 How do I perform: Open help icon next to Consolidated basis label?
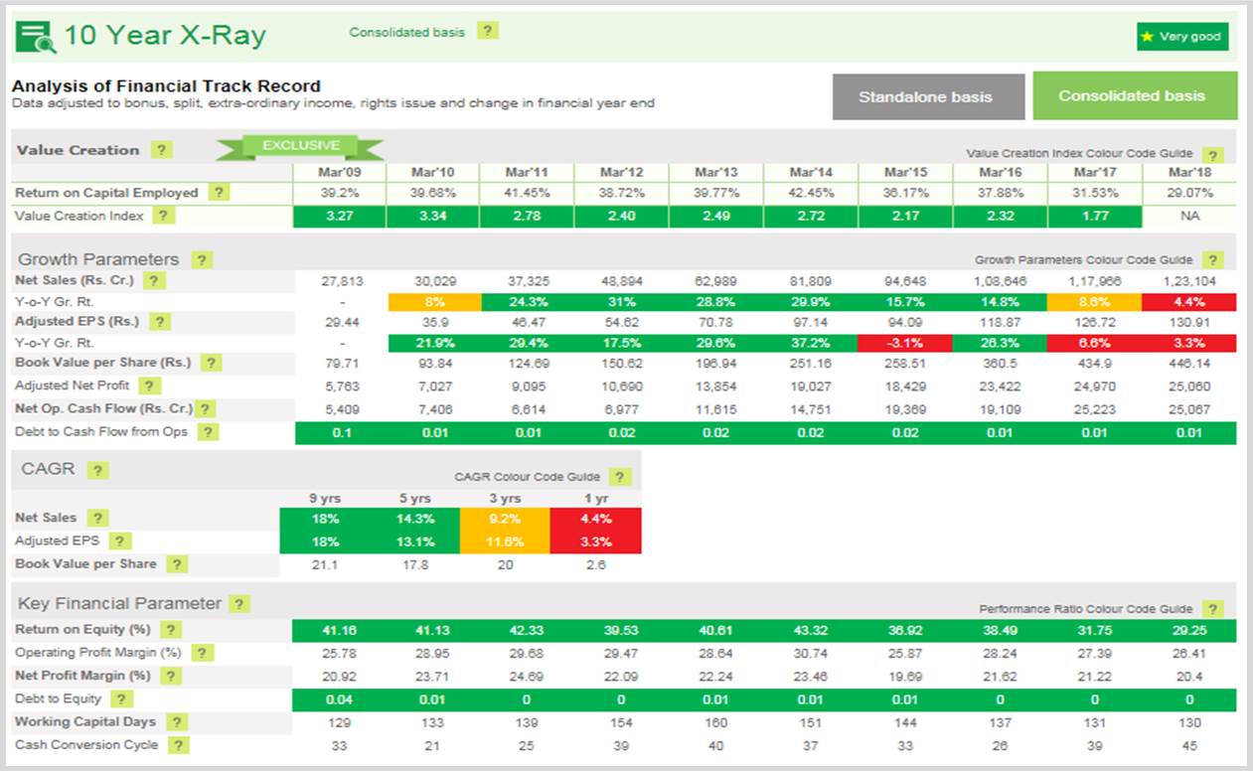click(x=487, y=31)
